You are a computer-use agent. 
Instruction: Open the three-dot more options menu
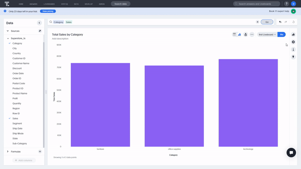coord(252,35)
